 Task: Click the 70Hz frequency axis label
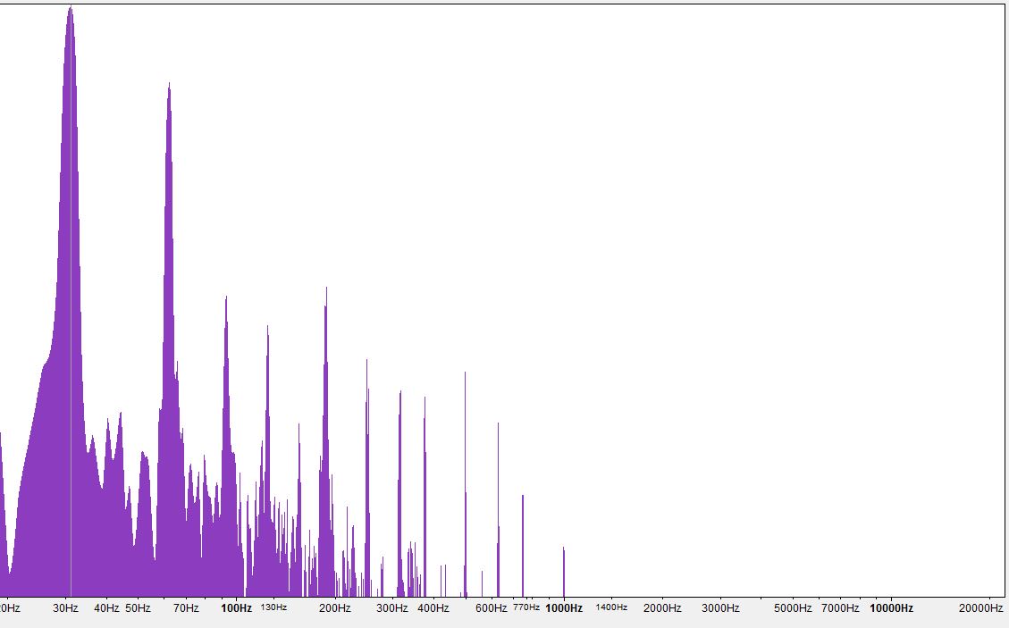point(186,608)
